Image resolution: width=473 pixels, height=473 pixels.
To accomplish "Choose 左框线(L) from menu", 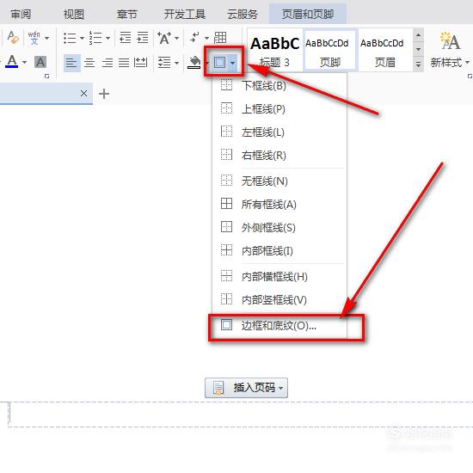I will pos(279,132).
